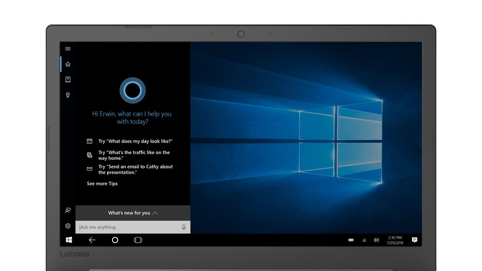Image resolution: width=482 pixels, height=271 pixels.
Task: Click the envelope icon beside email tip
Action: (x=90, y=169)
